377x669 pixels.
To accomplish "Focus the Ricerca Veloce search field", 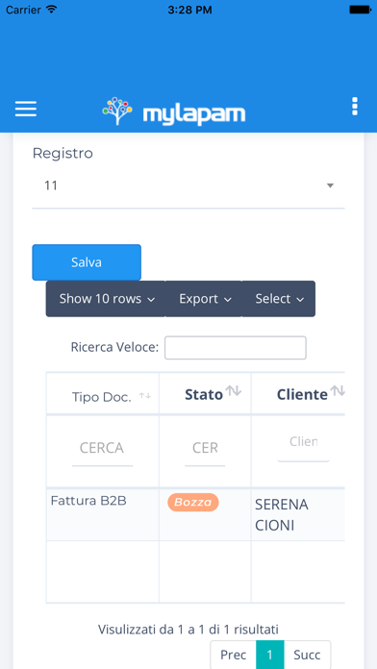I will pyautogui.click(x=236, y=348).
